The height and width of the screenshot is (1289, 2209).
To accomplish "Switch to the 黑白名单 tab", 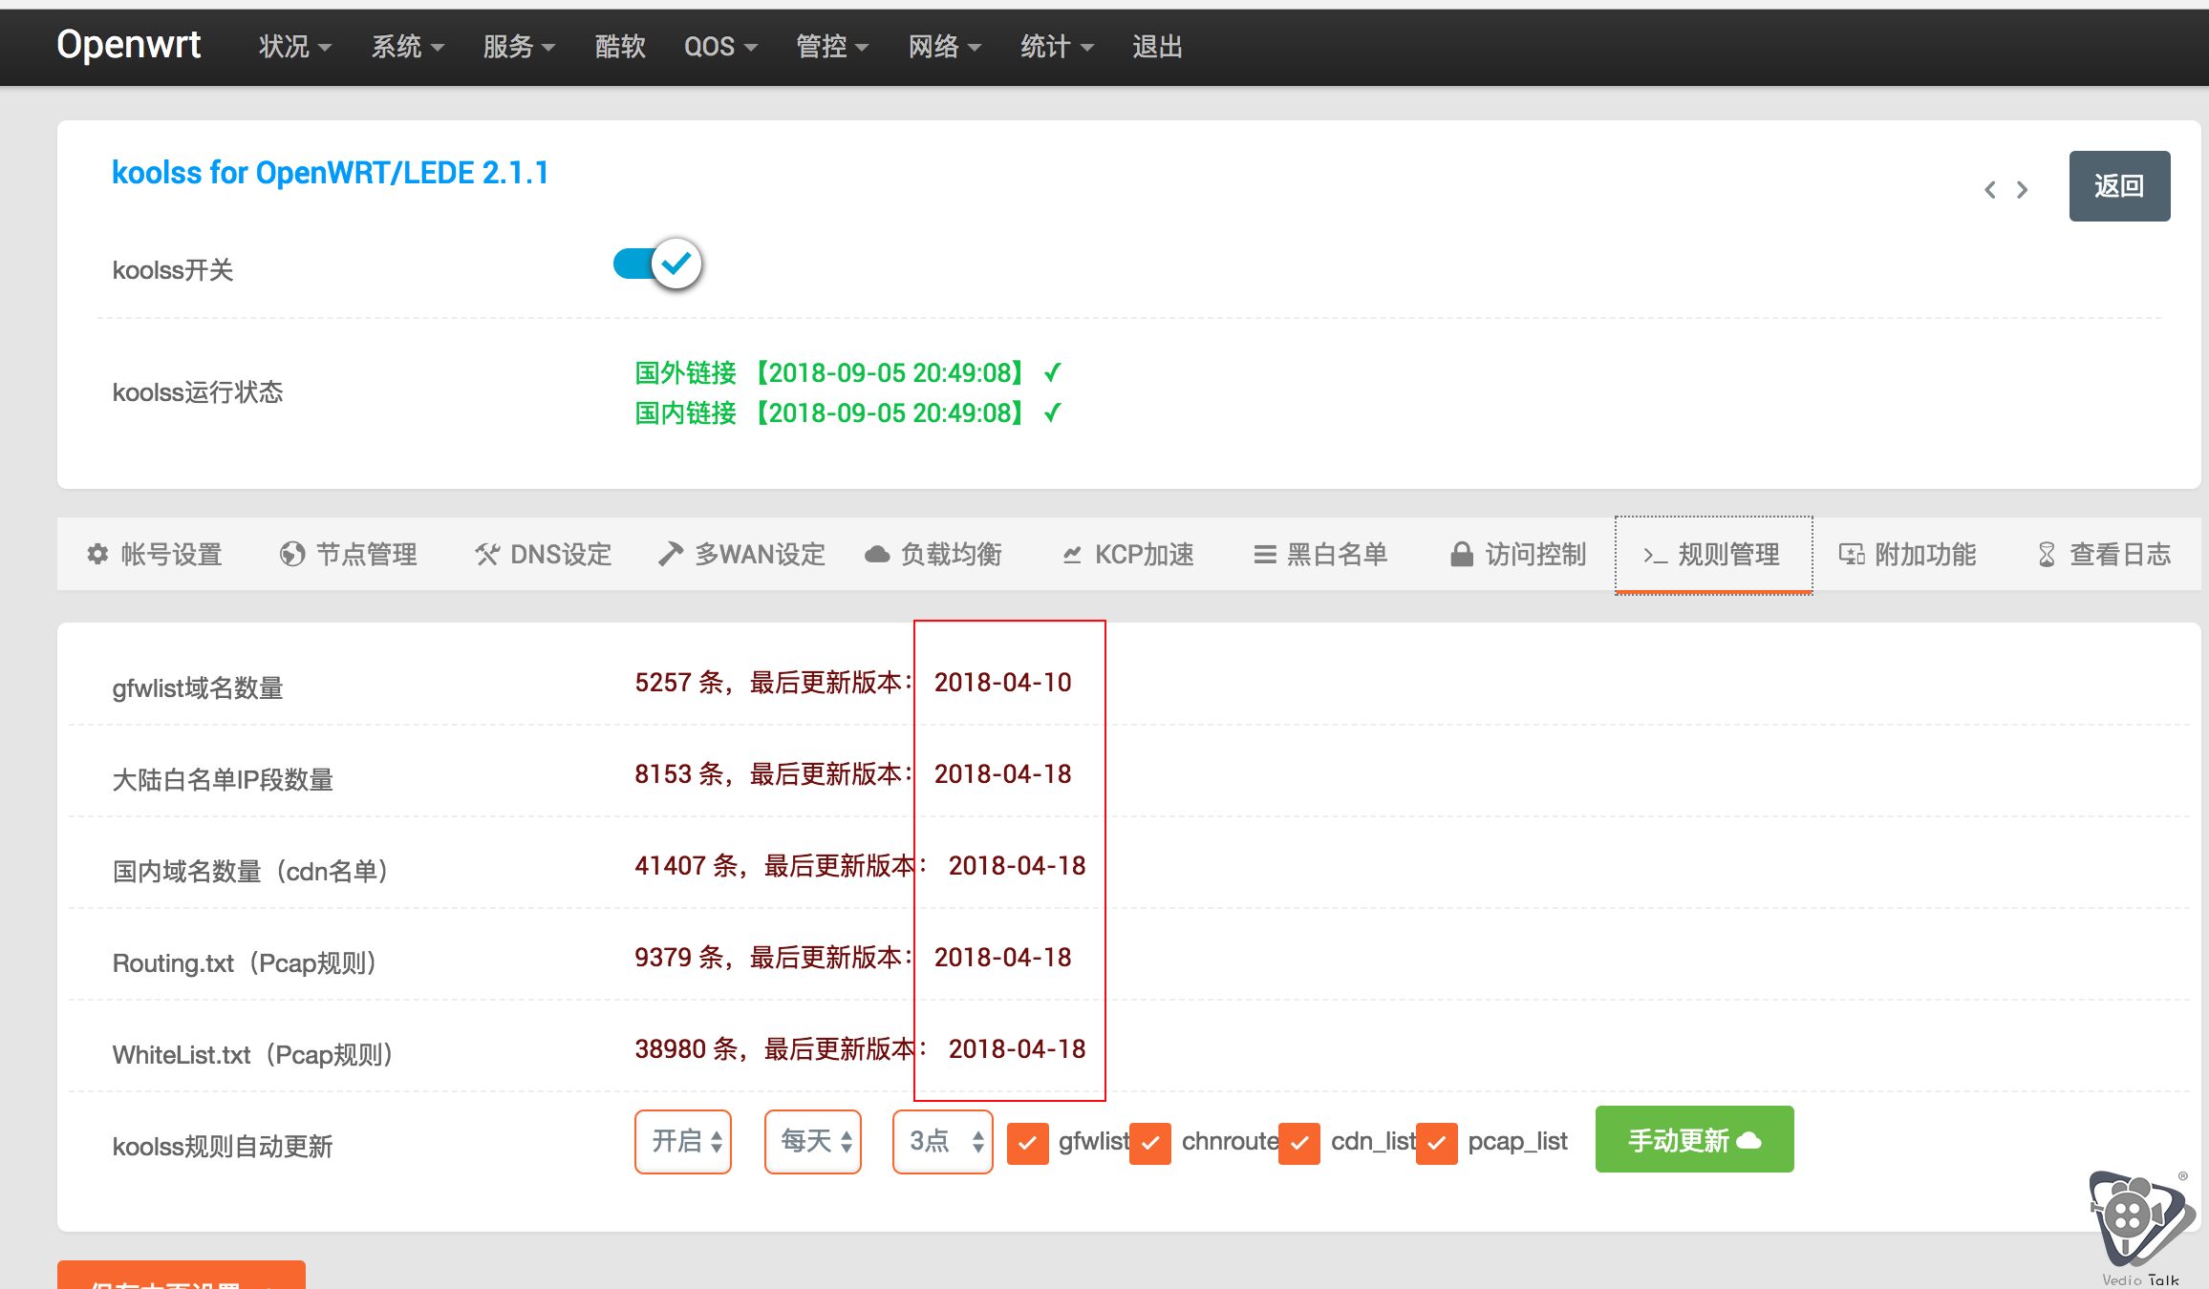I will tap(1321, 554).
